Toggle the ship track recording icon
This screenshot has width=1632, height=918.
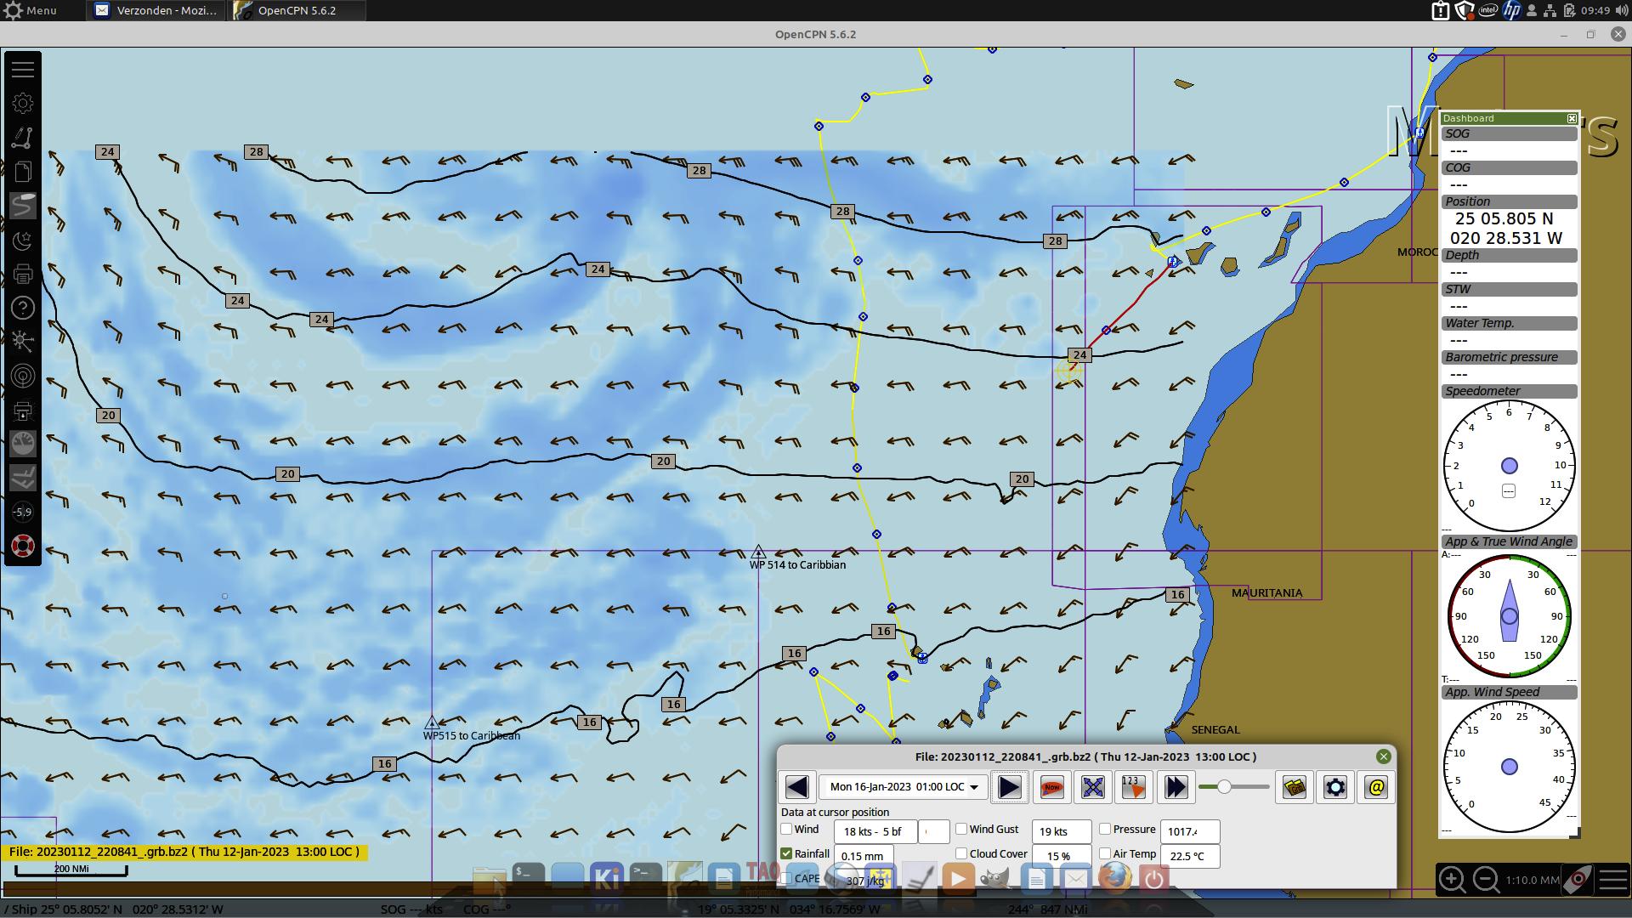click(x=23, y=206)
